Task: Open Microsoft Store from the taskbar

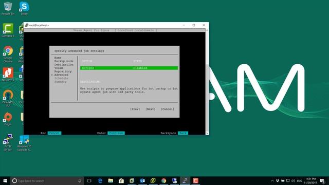Action: [121, 180]
